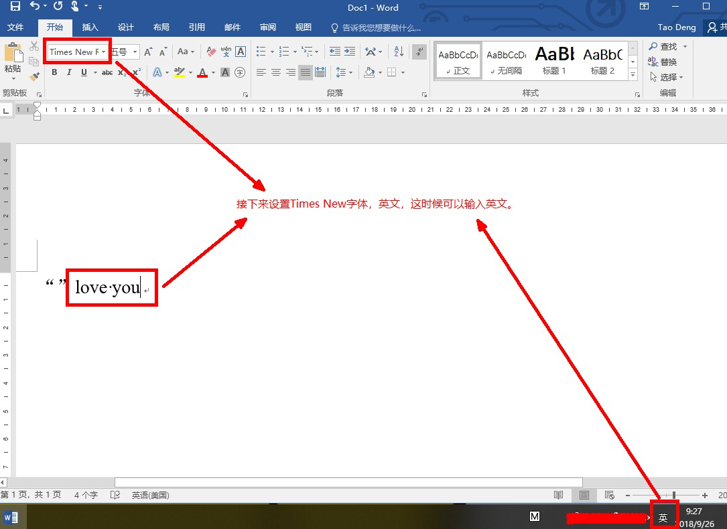Toggle show/hide paragraph marks
Screen dimensions: 727x529
tap(419, 52)
